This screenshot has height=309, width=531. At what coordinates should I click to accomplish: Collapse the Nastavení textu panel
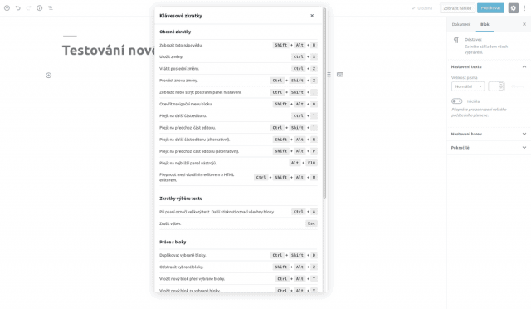click(x=489, y=66)
